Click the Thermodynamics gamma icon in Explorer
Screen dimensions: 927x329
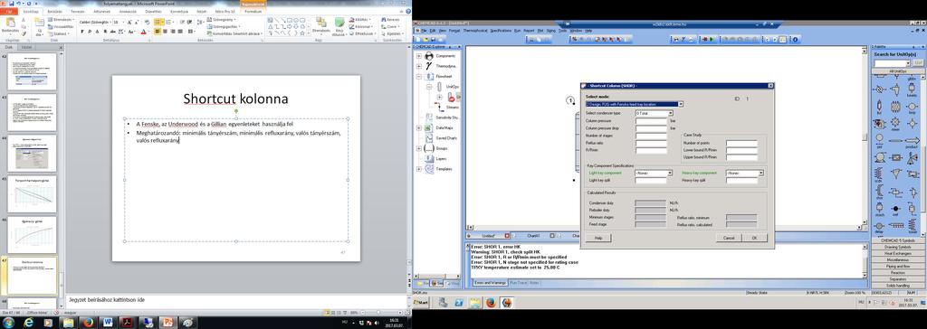click(429, 66)
